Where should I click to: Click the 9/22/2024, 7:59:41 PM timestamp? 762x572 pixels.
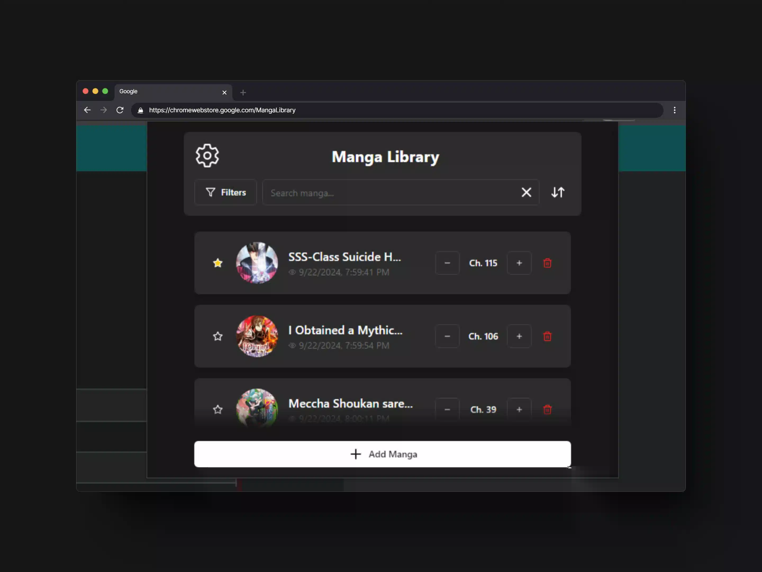[344, 272]
